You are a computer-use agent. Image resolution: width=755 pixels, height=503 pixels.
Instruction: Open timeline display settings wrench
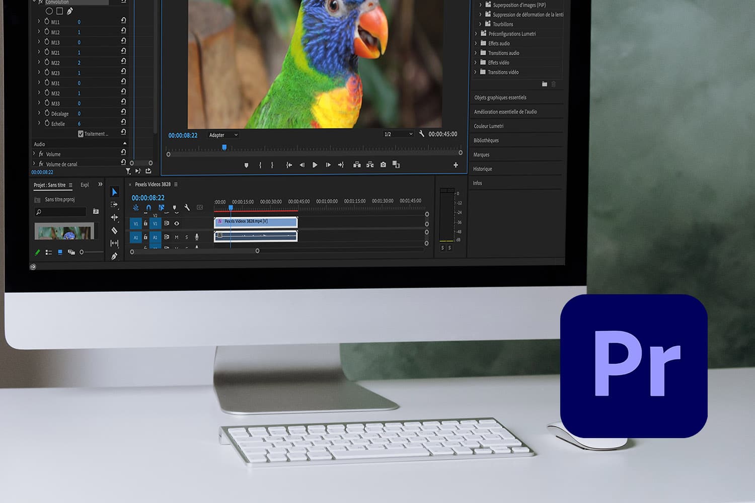point(187,207)
